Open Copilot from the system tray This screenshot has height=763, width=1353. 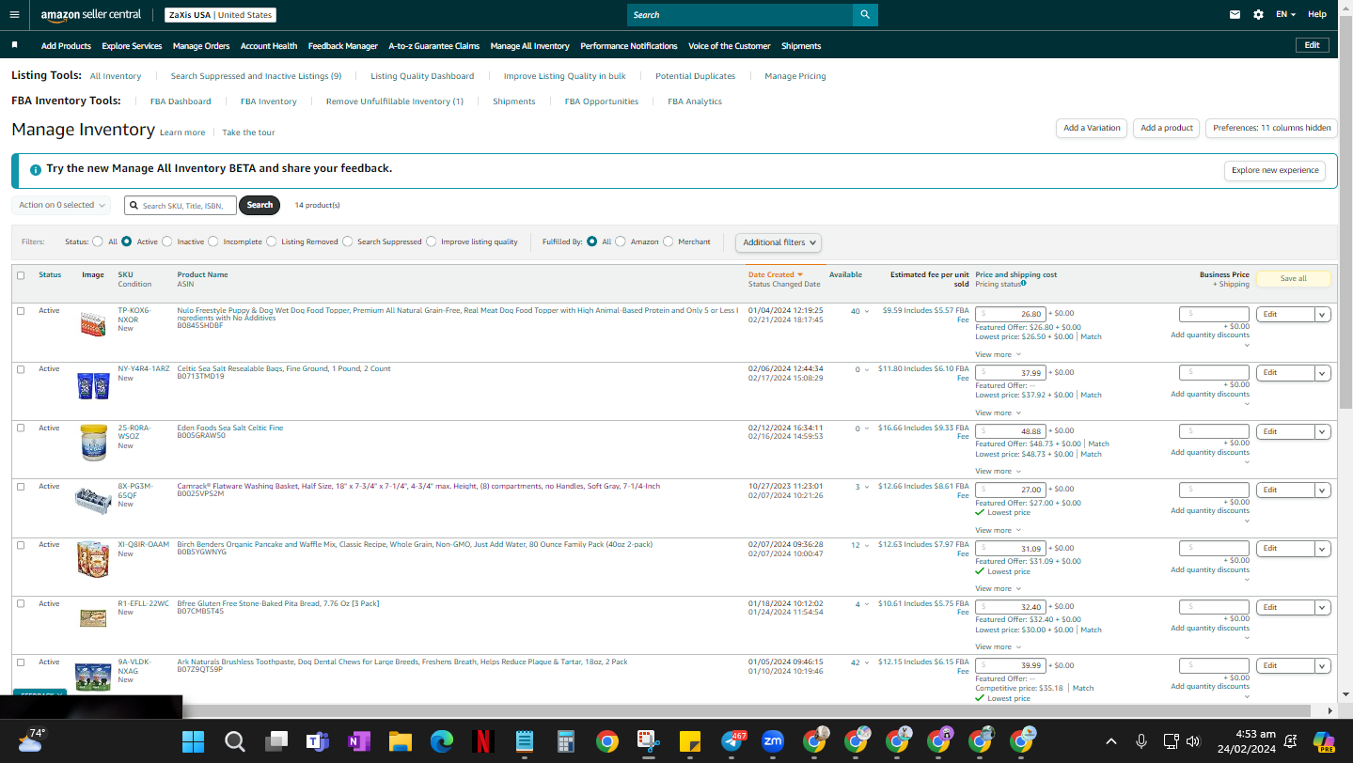coord(1324,741)
